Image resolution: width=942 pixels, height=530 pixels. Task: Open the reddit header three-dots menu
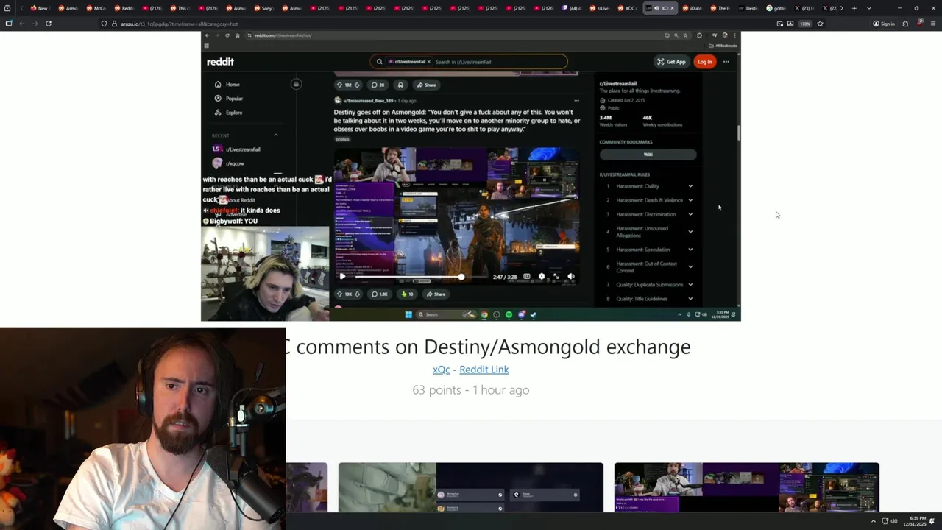pos(726,62)
